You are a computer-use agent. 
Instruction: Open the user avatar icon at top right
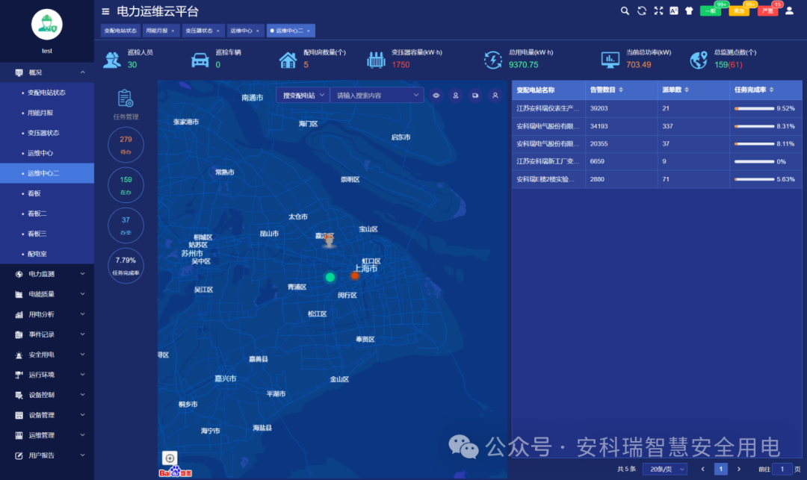click(x=790, y=11)
